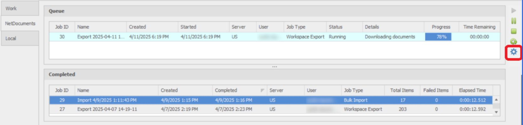The image size is (523, 125).
Task: Click the Completed list Created header
Action: pos(185,90)
